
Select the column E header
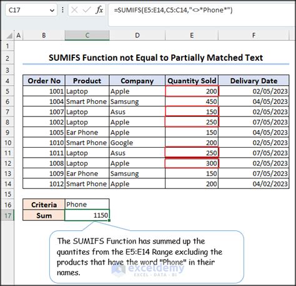[x=192, y=35]
